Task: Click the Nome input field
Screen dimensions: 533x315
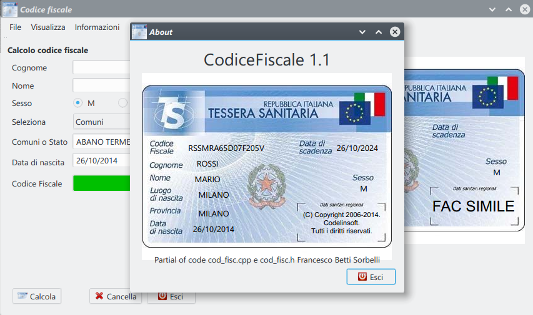Action: pos(101,85)
